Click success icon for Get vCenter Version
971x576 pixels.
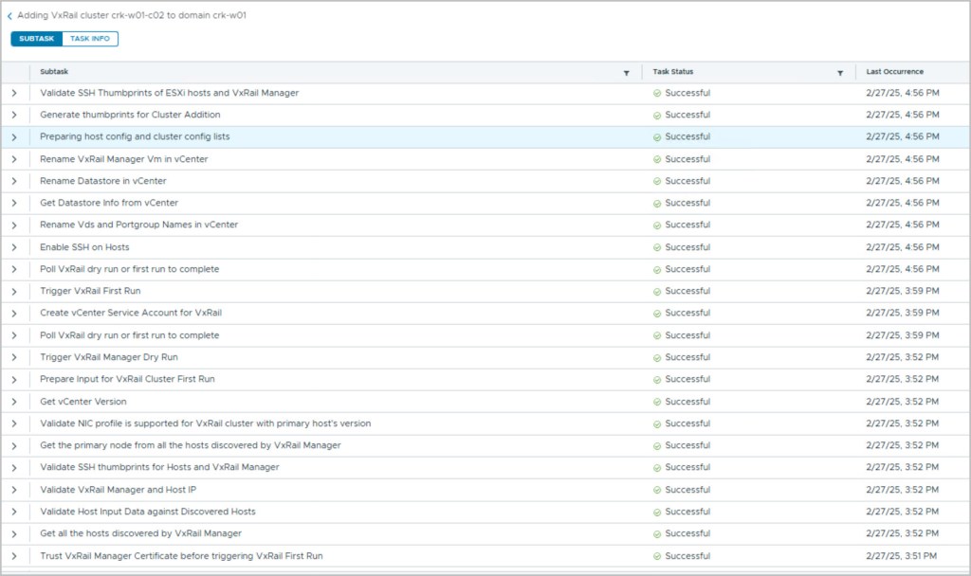pos(657,402)
